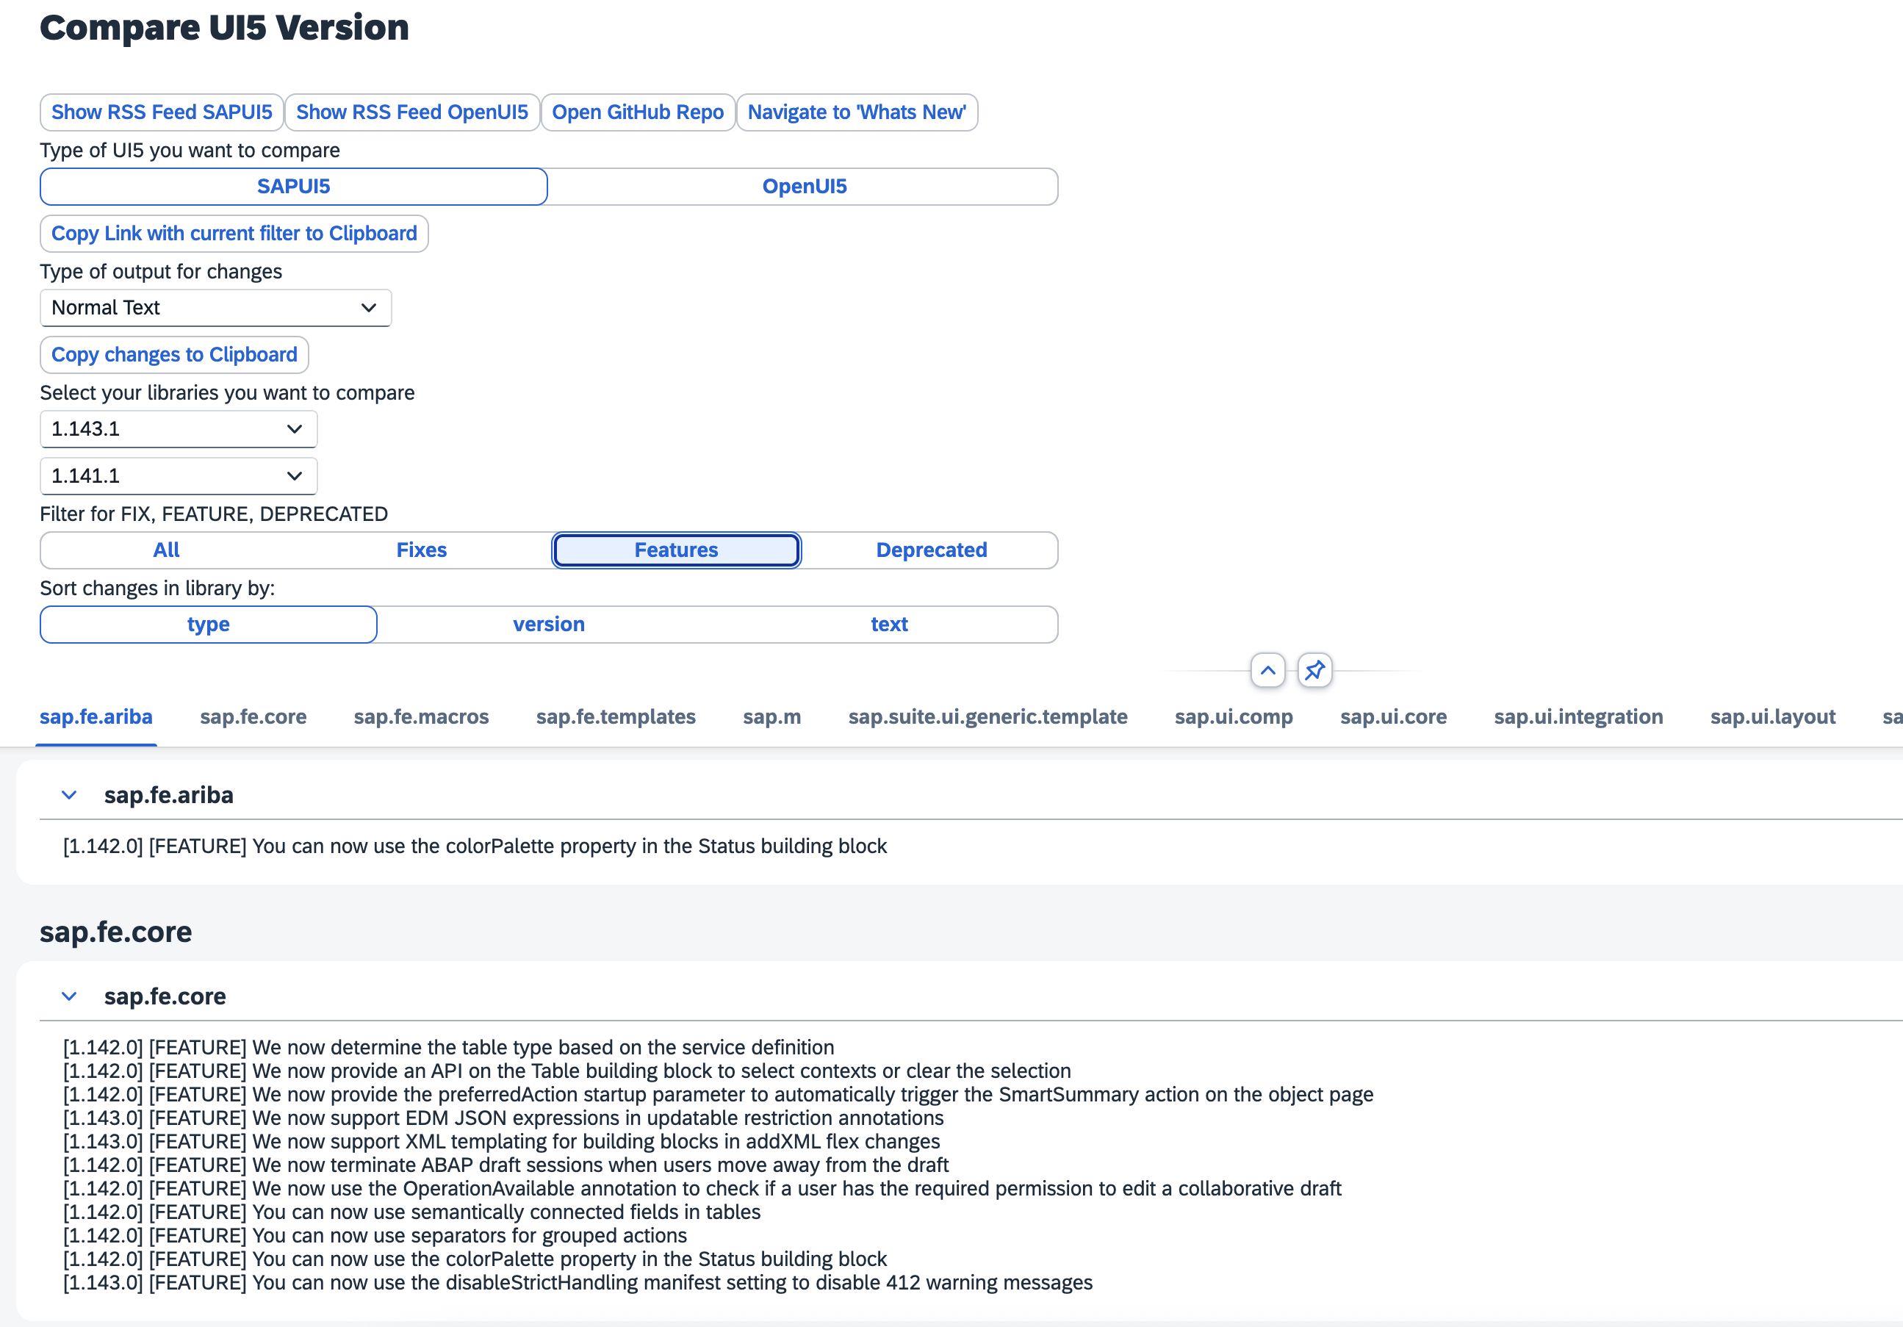Image resolution: width=1903 pixels, height=1327 pixels.
Task: Collapse the sap.fe.ariba panel chevron
Action: pos(70,794)
